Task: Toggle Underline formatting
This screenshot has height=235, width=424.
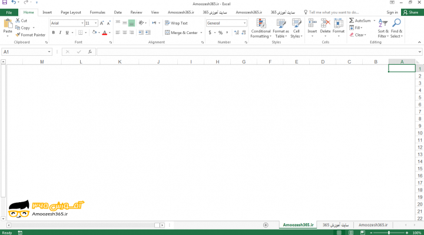Action: click(67, 32)
